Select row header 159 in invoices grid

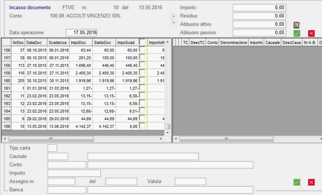7,73
